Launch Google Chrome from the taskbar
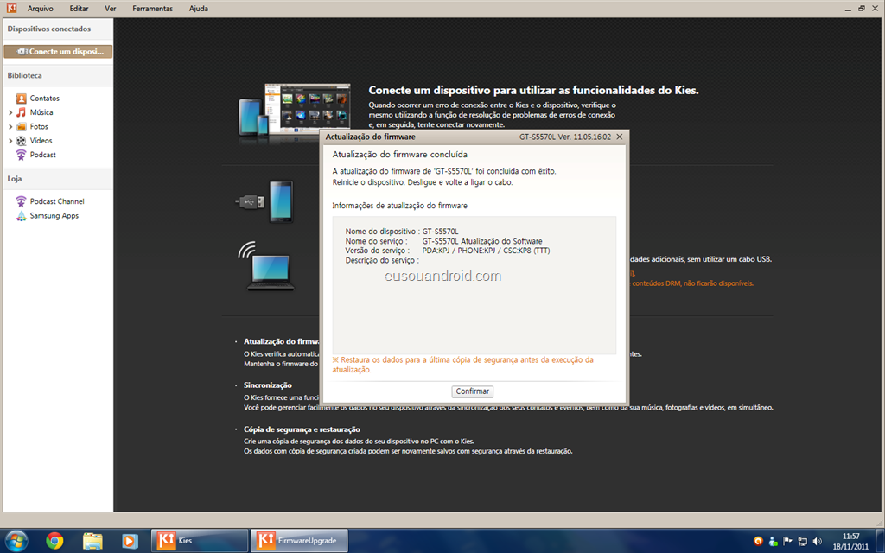This screenshot has width=885, height=553. 54,541
